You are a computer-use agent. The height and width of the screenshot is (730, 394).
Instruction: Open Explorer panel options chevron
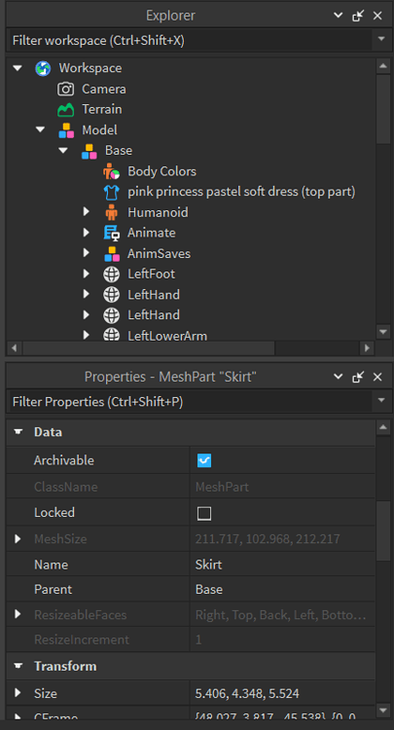(x=339, y=16)
